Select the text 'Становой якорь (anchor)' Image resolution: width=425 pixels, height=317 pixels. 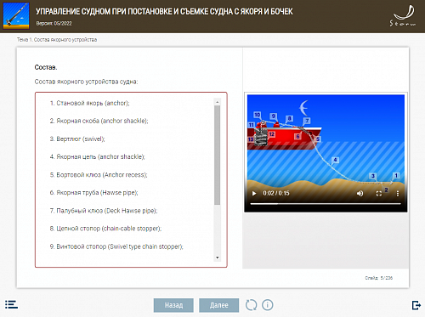coord(93,103)
